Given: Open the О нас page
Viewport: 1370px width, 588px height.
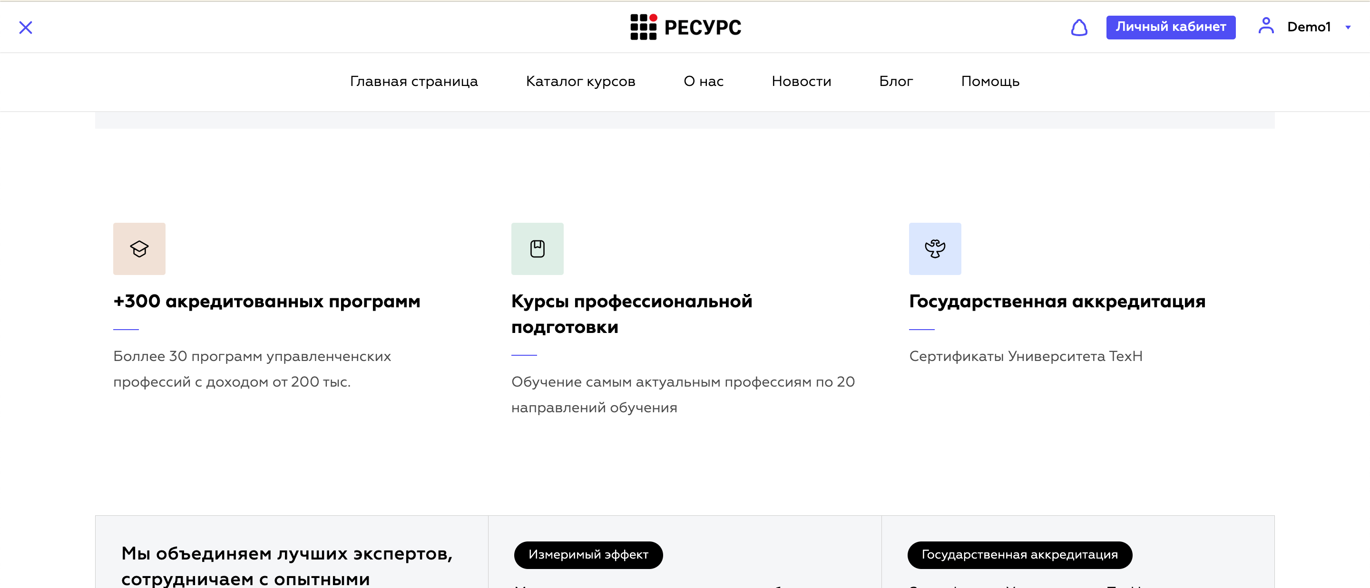Looking at the screenshot, I should tap(703, 81).
